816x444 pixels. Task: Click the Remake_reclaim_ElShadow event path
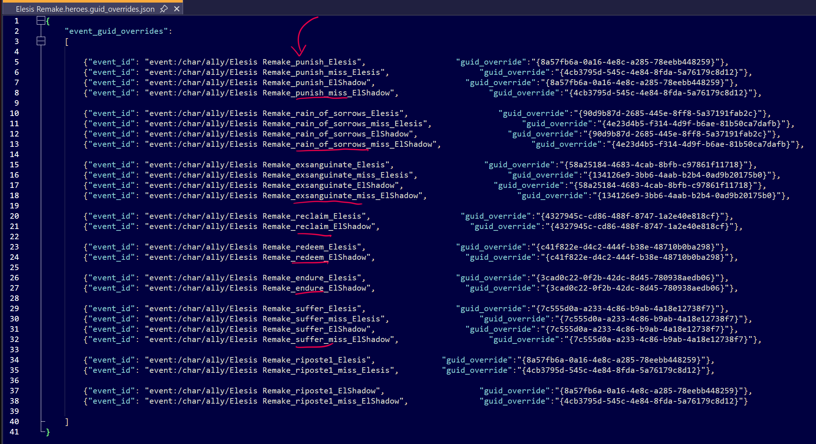260,226
